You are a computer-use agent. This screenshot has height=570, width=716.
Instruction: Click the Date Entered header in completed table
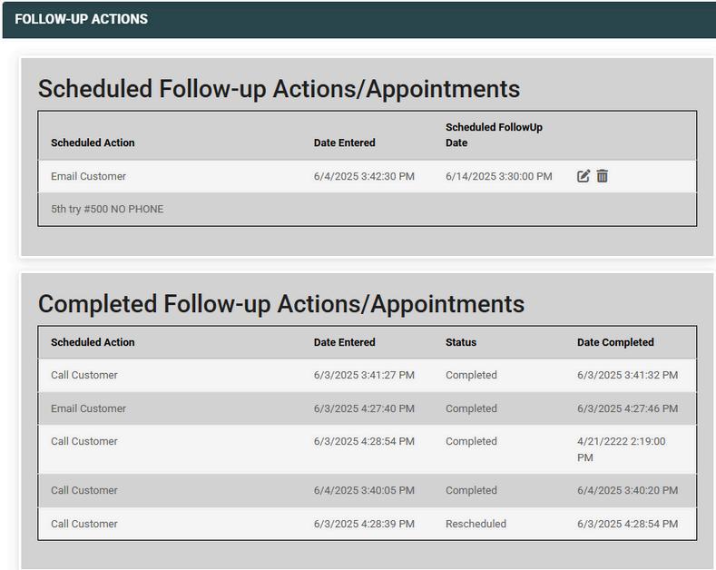345,342
